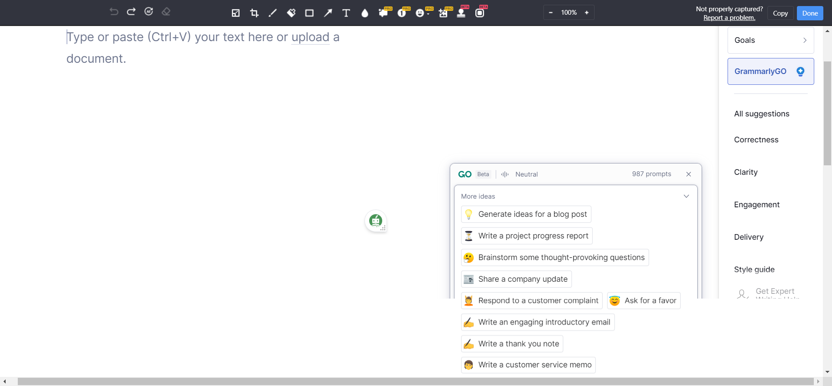Viewport: 832px width, 386px height.
Task: Click the horizontal scrollbar right arrow
Action: point(818,381)
